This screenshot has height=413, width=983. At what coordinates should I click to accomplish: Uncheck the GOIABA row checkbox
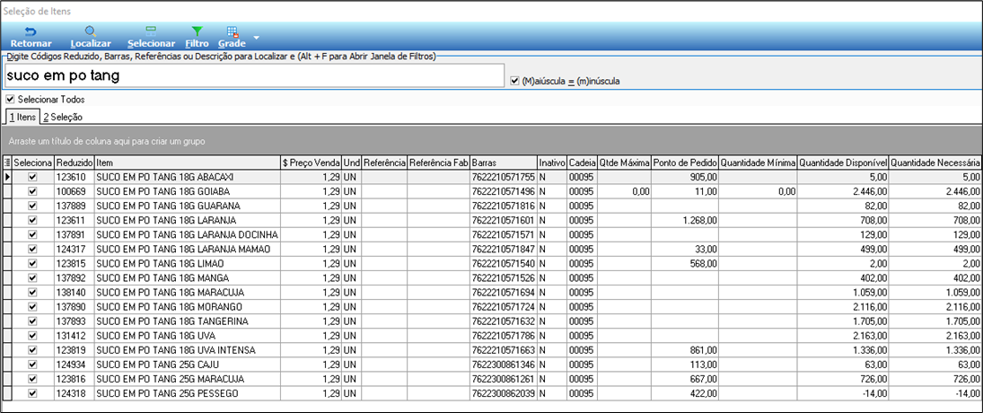[x=32, y=192]
